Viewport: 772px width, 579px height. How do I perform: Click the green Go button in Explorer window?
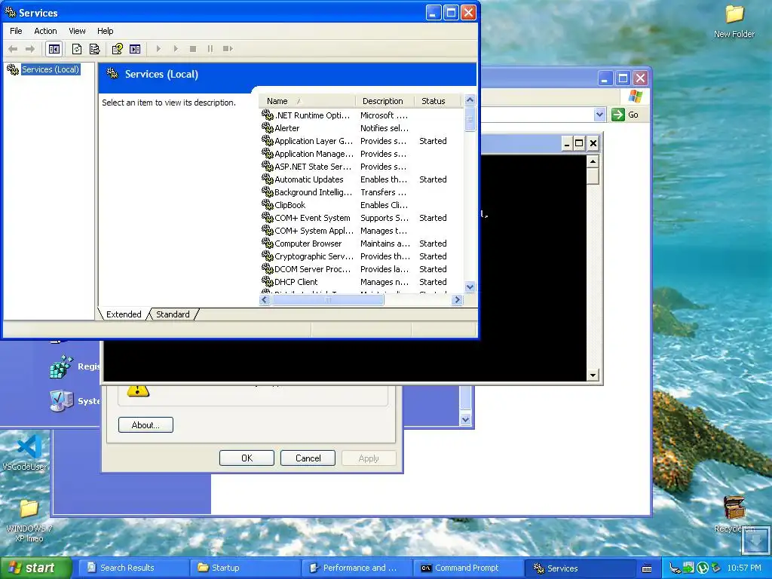(x=625, y=115)
